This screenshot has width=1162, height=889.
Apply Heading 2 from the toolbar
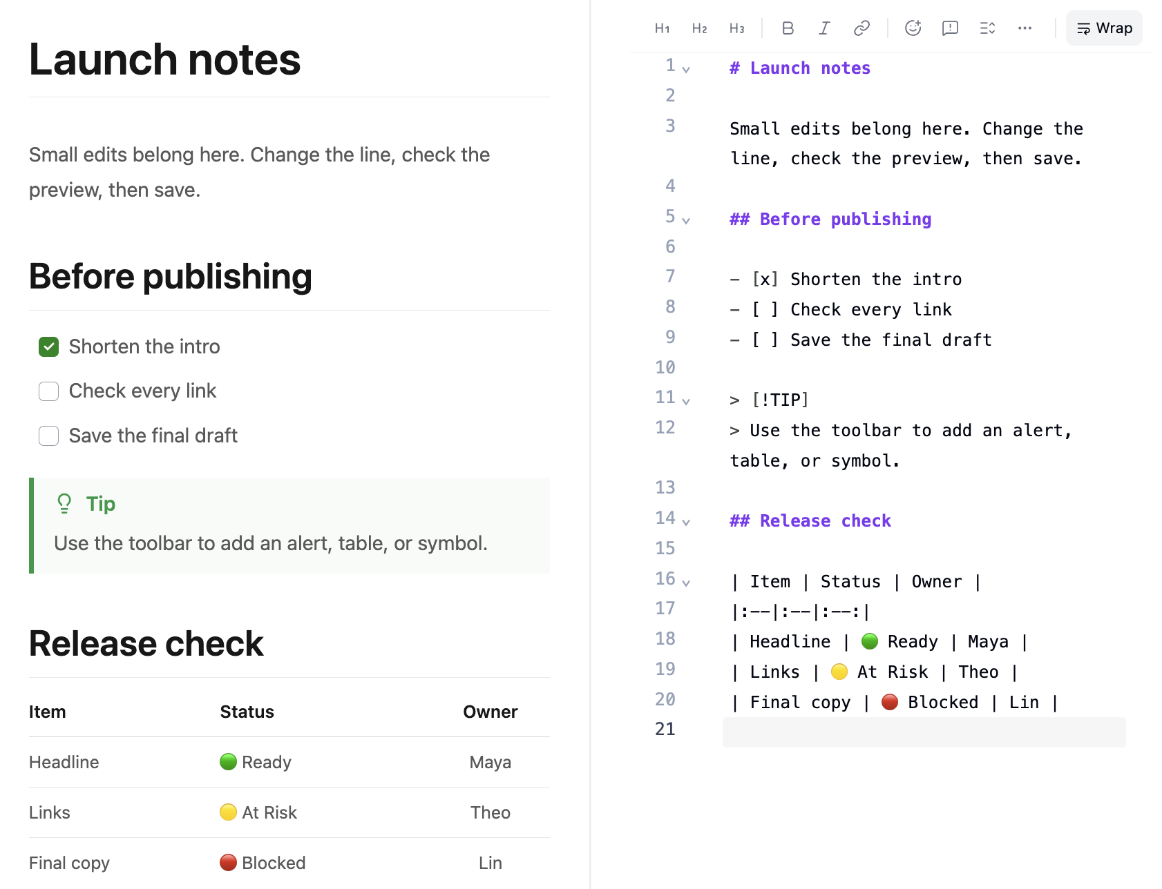[699, 28]
